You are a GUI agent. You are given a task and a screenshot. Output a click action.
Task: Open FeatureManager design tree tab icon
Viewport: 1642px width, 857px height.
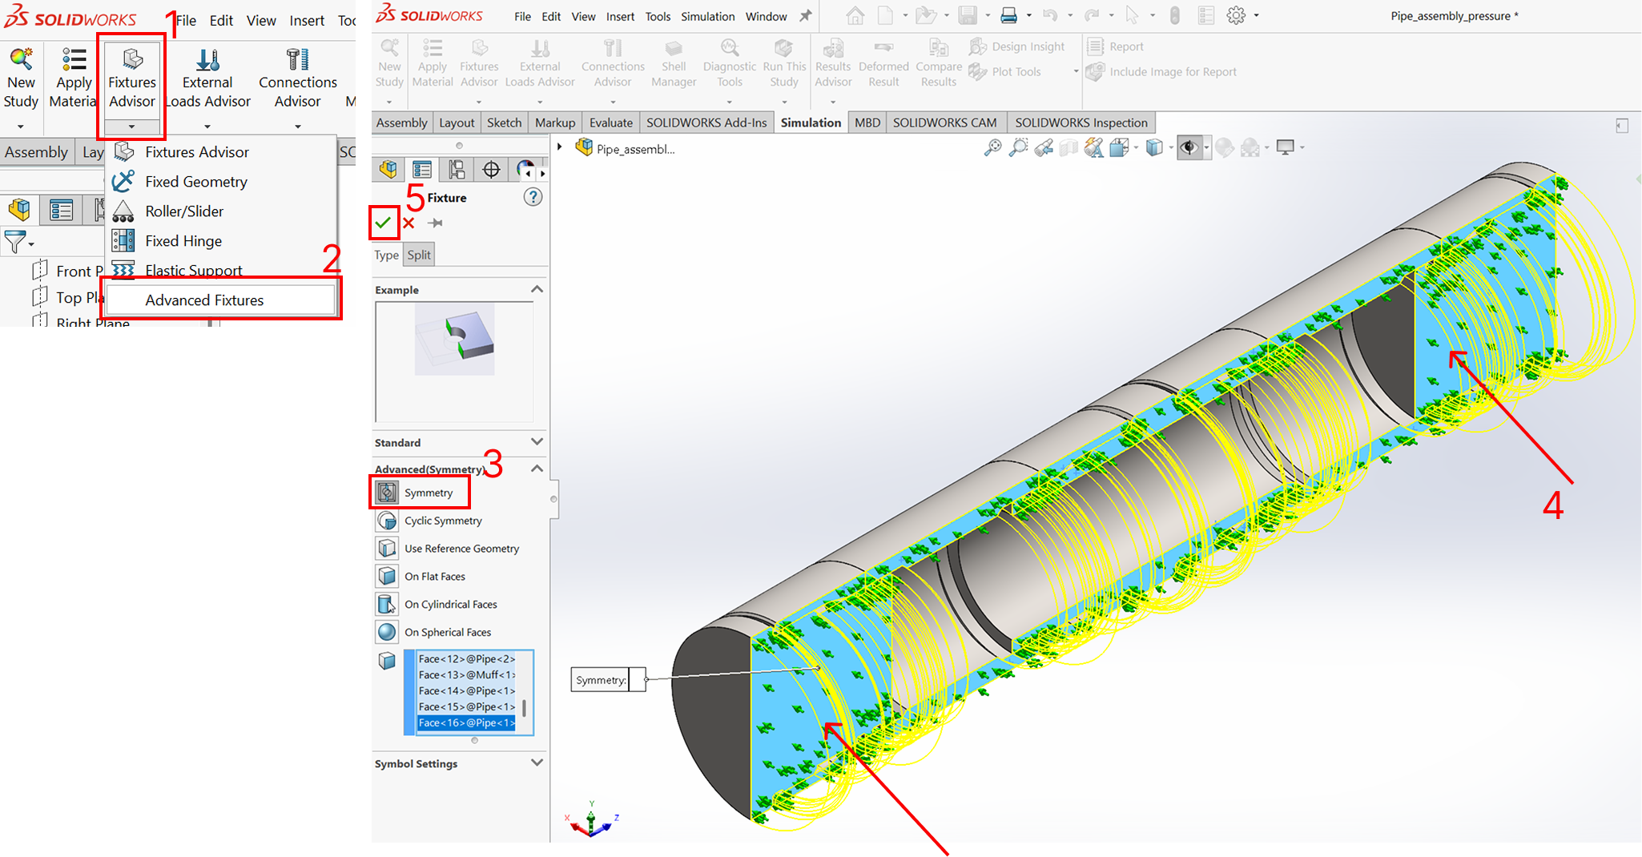(388, 169)
